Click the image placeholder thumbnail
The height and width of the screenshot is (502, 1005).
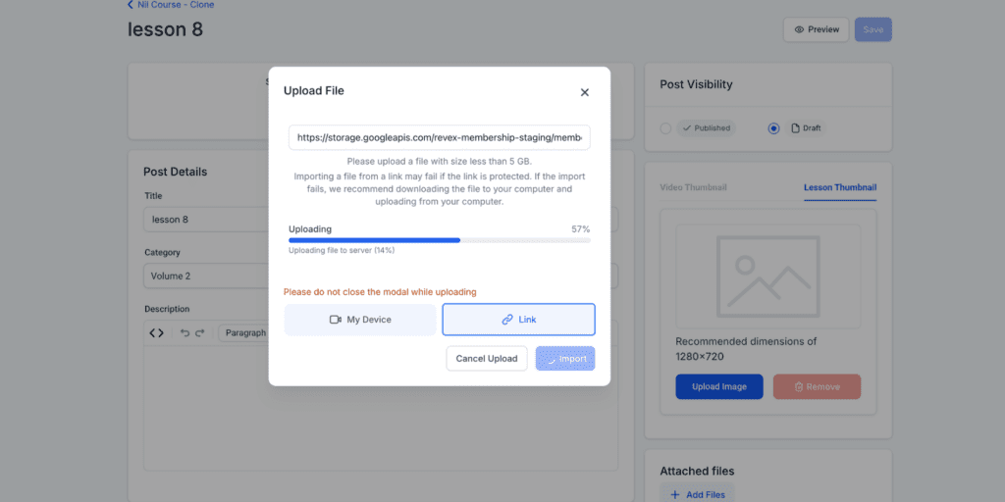pos(767,277)
